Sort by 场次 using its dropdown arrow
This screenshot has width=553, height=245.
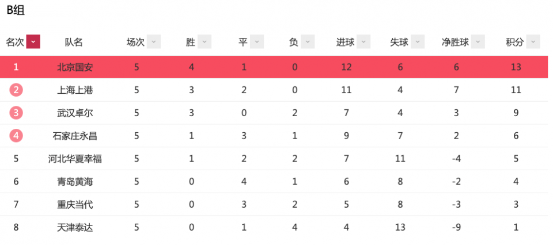click(x=154, y=42)
